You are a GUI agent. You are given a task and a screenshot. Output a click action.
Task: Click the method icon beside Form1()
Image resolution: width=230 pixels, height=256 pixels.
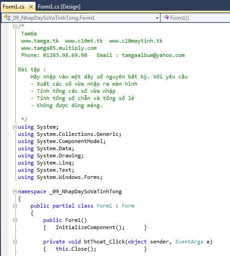coord(166,17)
